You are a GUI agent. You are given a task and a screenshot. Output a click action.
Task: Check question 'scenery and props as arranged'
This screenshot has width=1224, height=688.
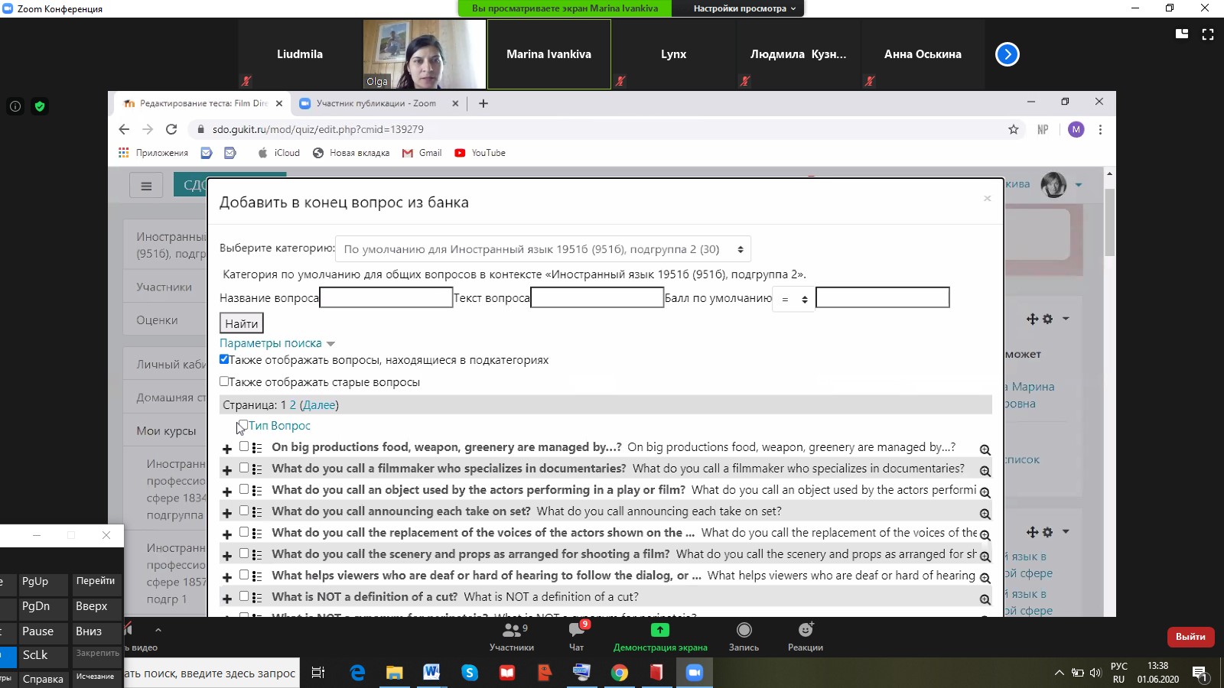(244, 553)
